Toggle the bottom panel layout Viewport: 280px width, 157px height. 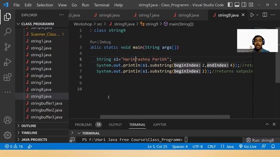(237, 5)
